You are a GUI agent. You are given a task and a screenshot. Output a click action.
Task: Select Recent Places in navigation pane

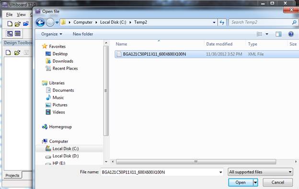(x=65, y=68)
